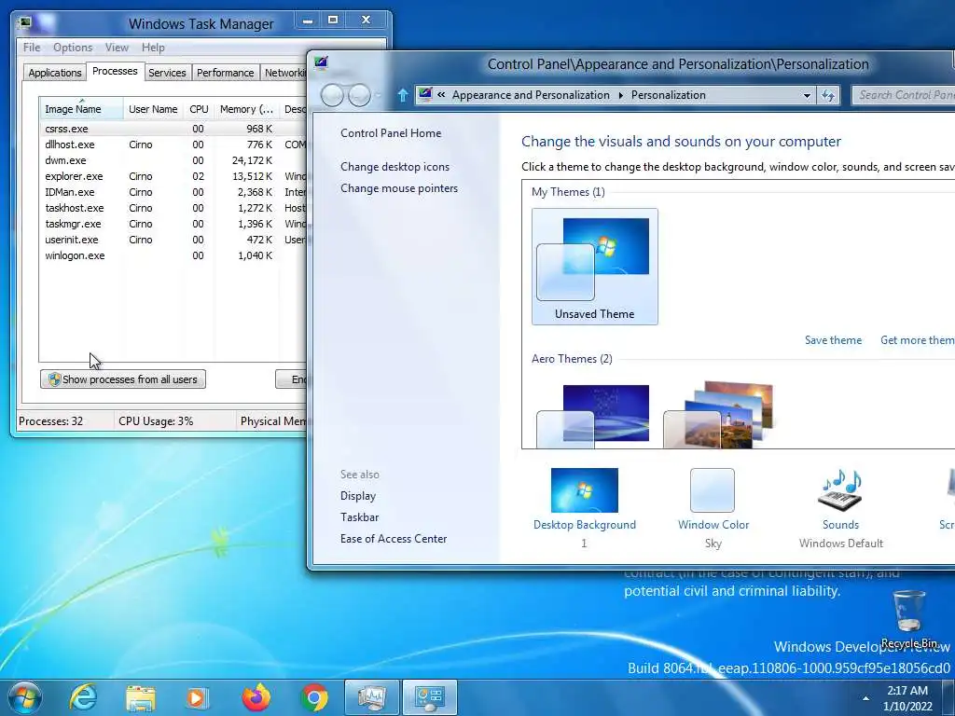Select the csrss.exe process row

click(173, 129)
